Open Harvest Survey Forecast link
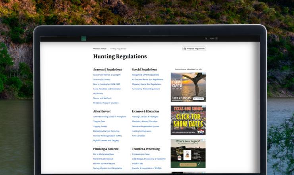The width and height of the screenshot is (294, 175). point(104,163)
